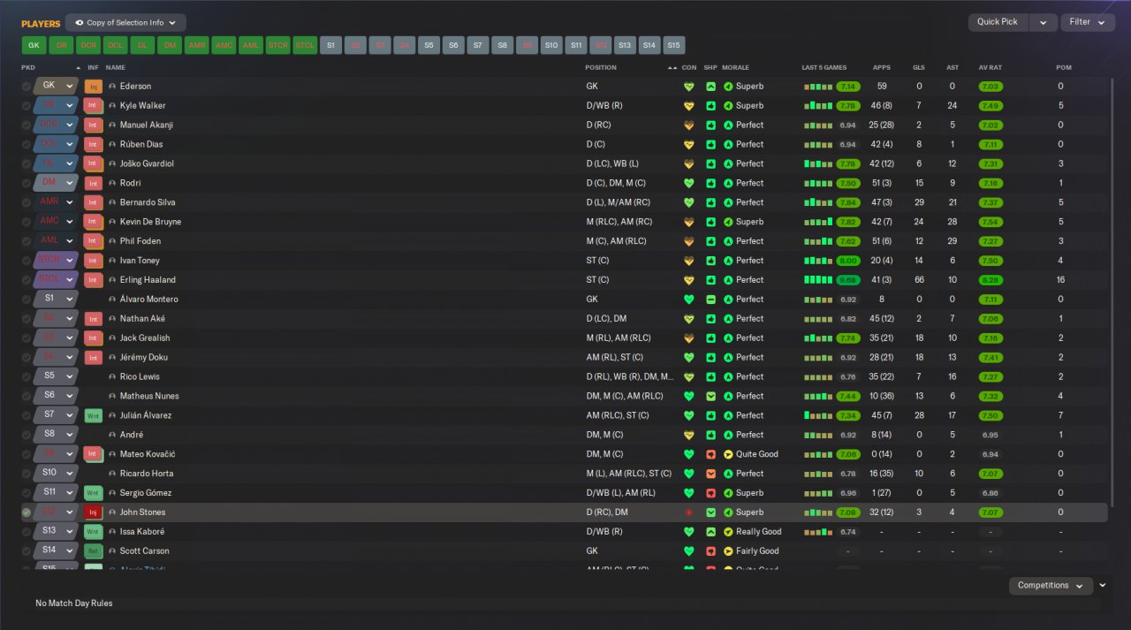Image resolution: width=1131 pixels, height=630 pixels.
Task: Click the player icon beside Phil Foden
Action: pos(112,241)
